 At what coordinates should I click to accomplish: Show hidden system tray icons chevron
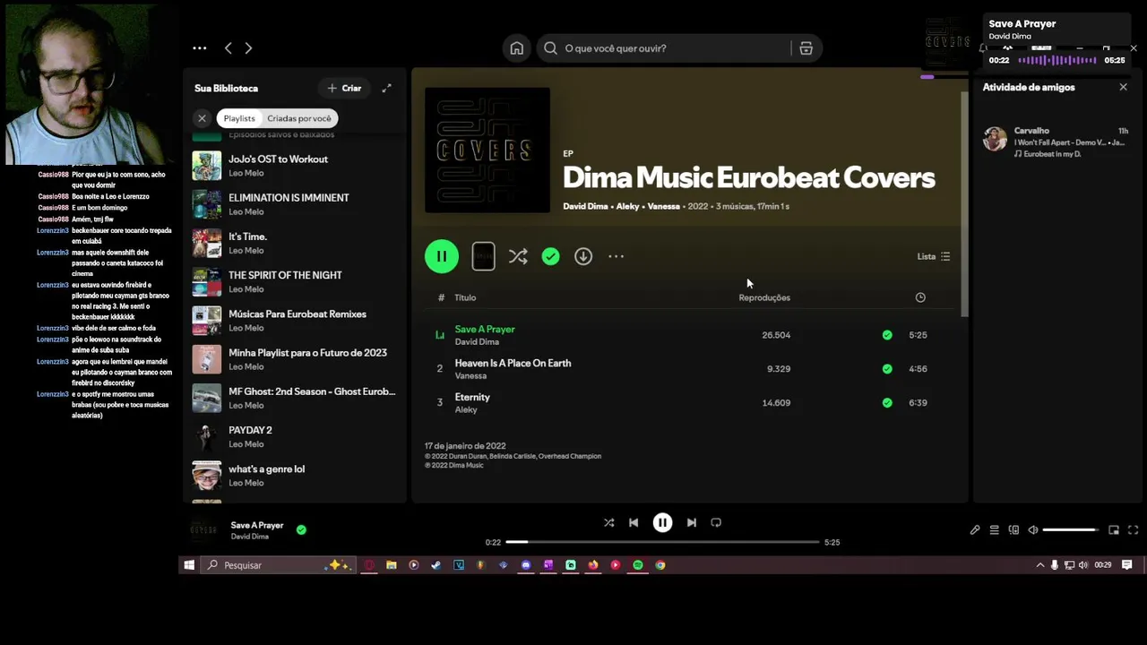pyautogui.click(x=1039, y=565)
